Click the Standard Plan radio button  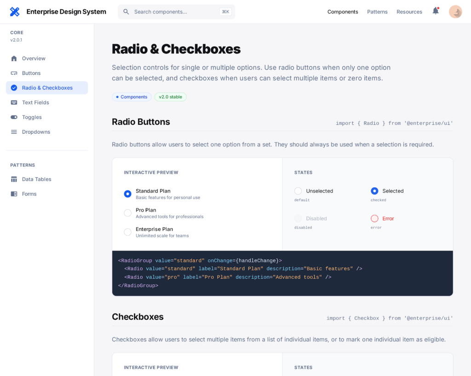click(128, 194)
